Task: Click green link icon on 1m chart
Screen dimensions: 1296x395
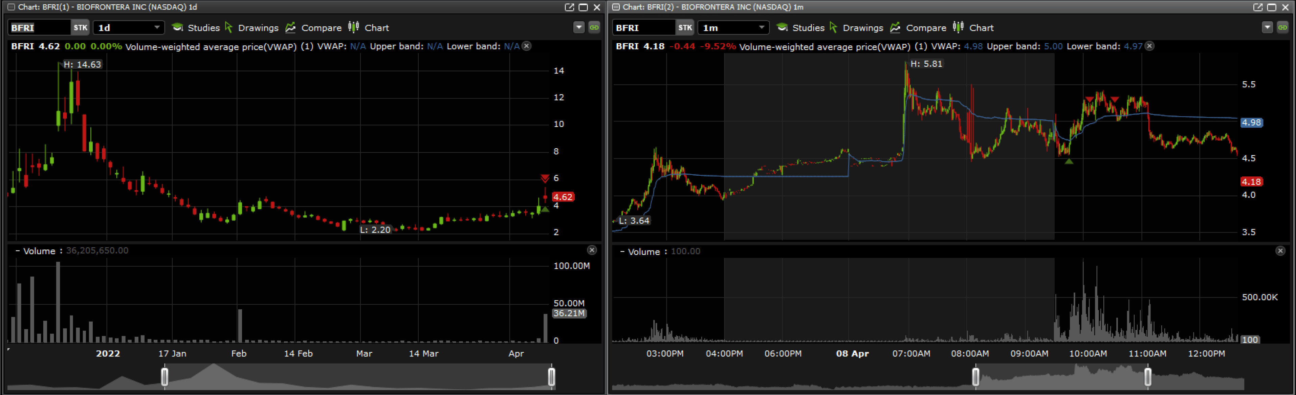Action: pos(1282,28)
